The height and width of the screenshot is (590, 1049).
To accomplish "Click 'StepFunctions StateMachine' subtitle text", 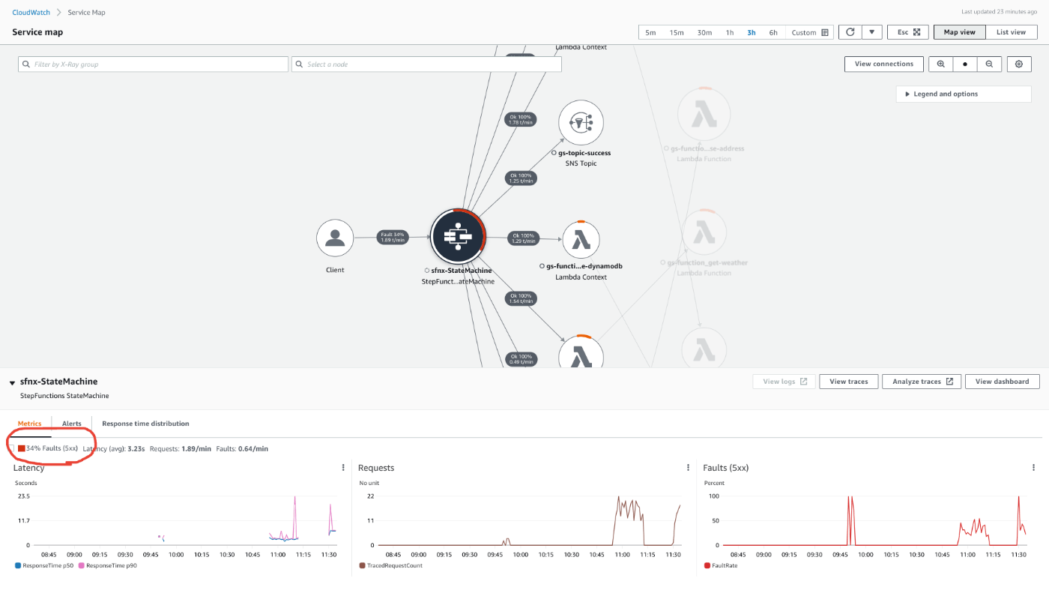I will pos(64,395).
